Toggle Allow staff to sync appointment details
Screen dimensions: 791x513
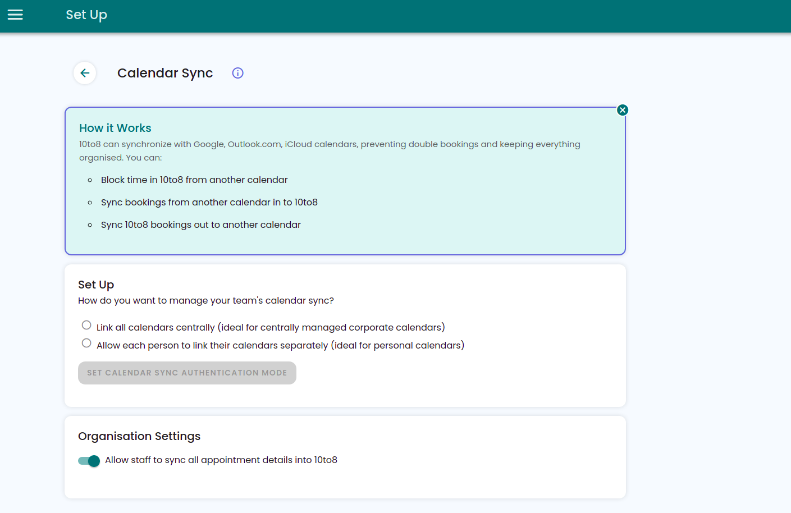[89, 461]
